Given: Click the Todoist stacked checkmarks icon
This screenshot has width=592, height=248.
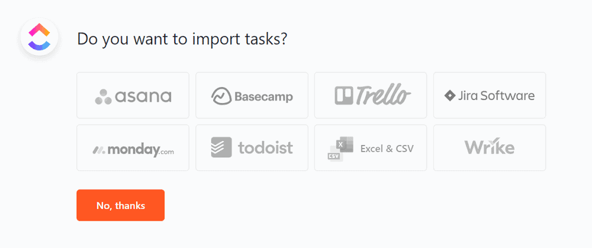Looking at the screenshot, I should tap(221, 147).
